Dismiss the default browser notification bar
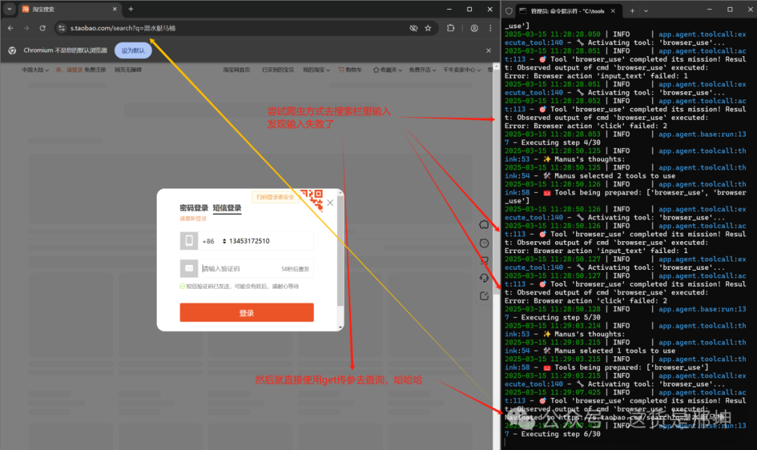The image size is (757, 450). (489, 50)
